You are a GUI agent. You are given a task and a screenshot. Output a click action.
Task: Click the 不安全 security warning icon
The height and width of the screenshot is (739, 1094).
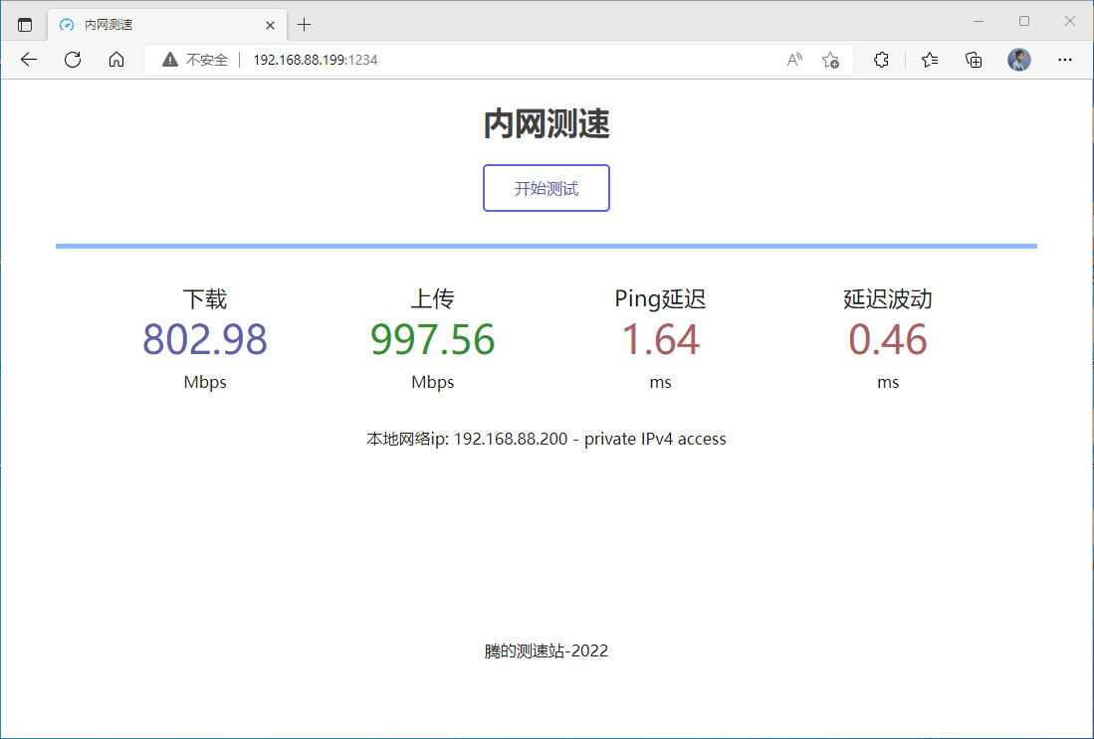pos(170,60)
